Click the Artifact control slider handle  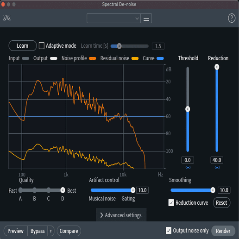133,190
